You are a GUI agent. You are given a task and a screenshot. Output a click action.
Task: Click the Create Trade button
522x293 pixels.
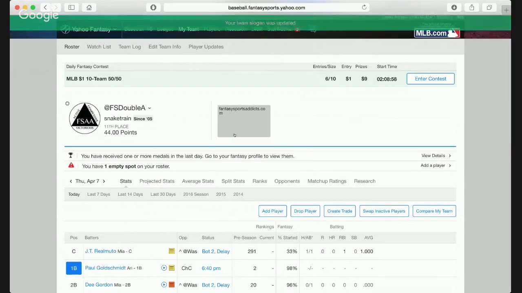[x=340, y=211]
